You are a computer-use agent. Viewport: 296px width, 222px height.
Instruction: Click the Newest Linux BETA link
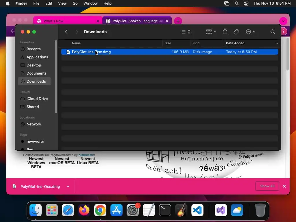[x=88, y=161]
